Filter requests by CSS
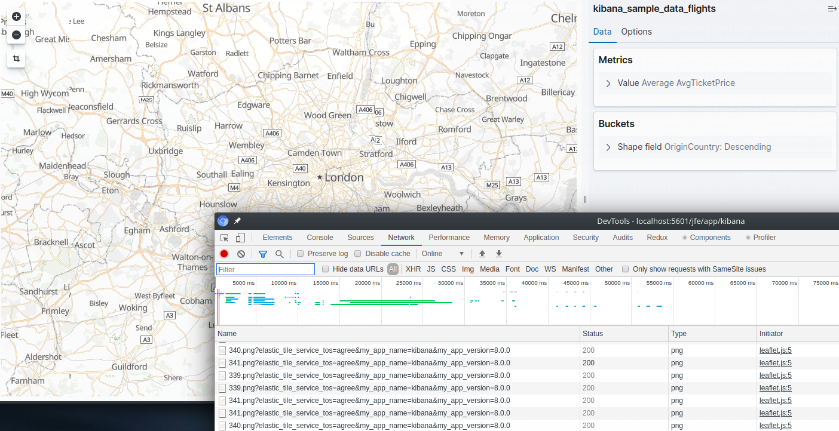Screen dimensions: 839x431 [448, 269]
